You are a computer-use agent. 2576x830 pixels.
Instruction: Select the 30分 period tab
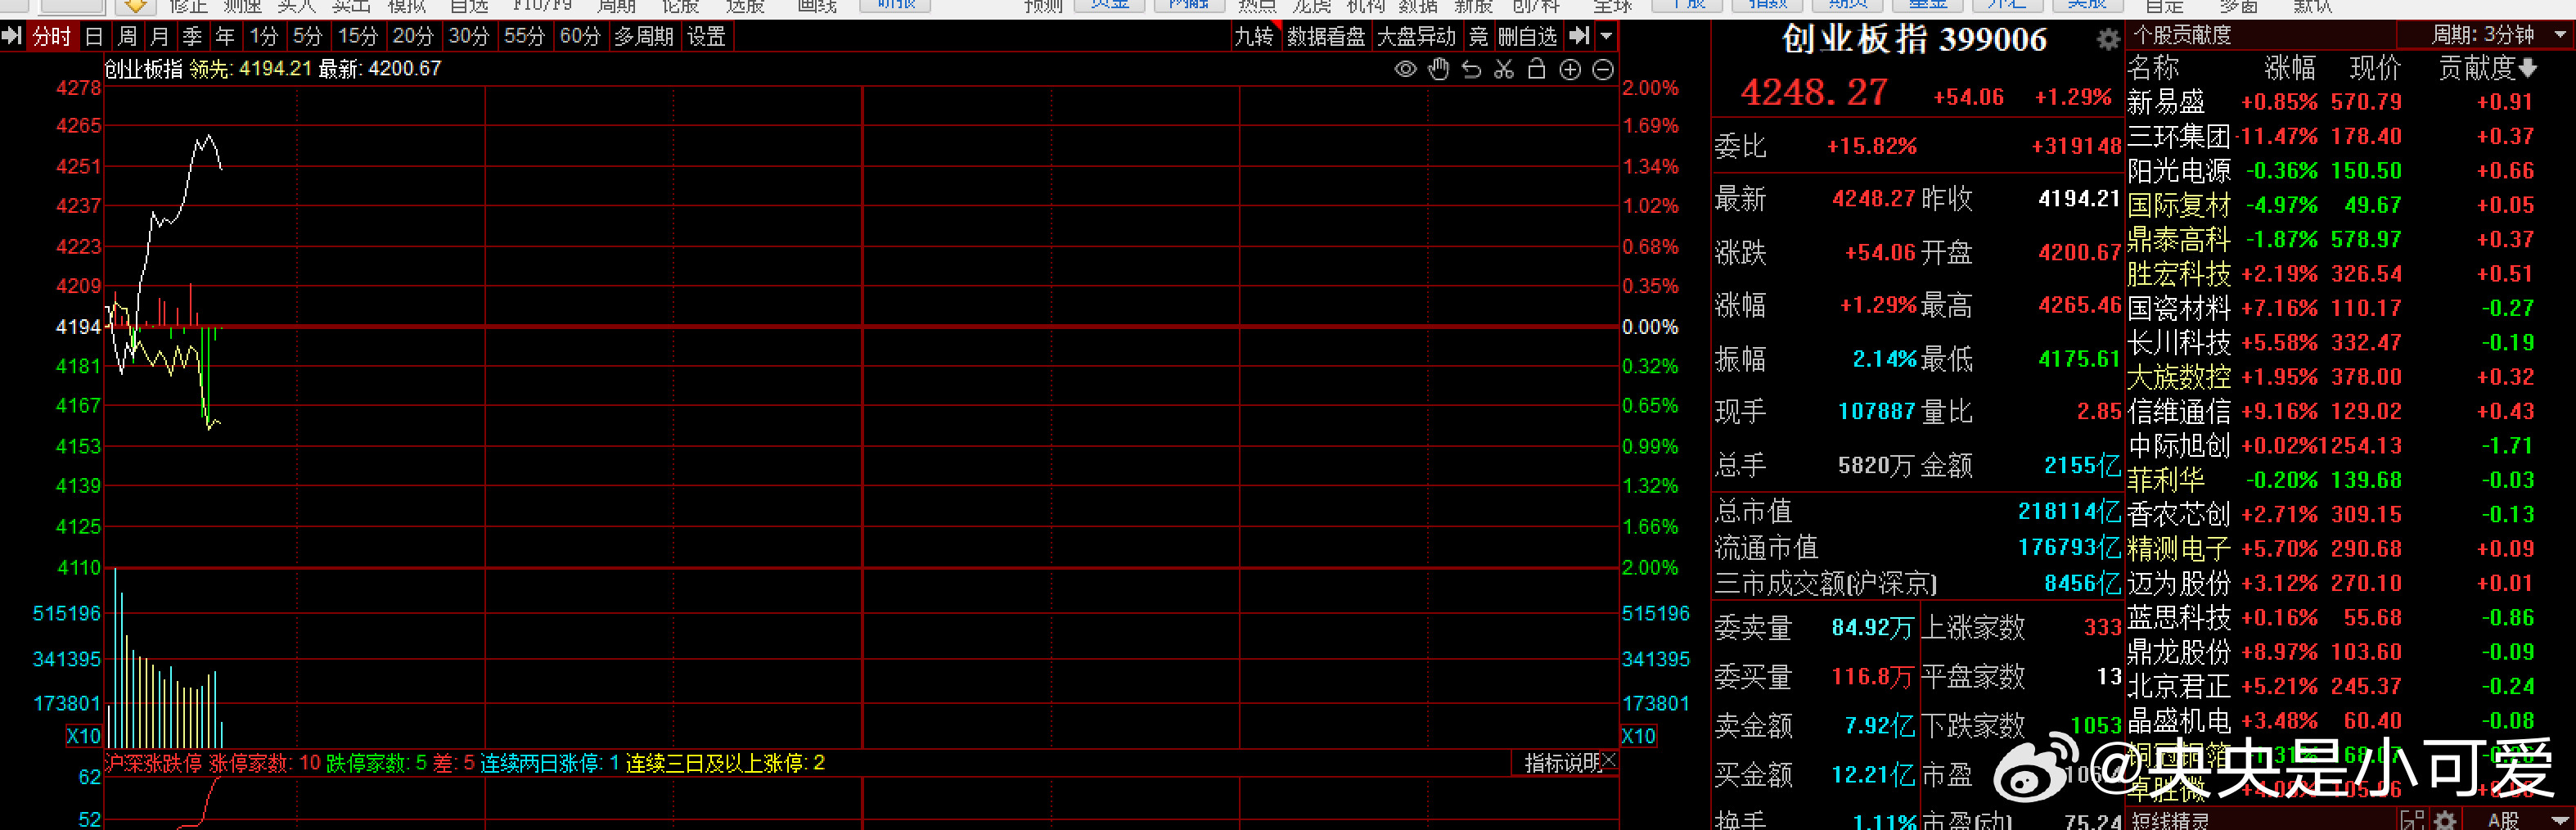[x=468, y=37]
